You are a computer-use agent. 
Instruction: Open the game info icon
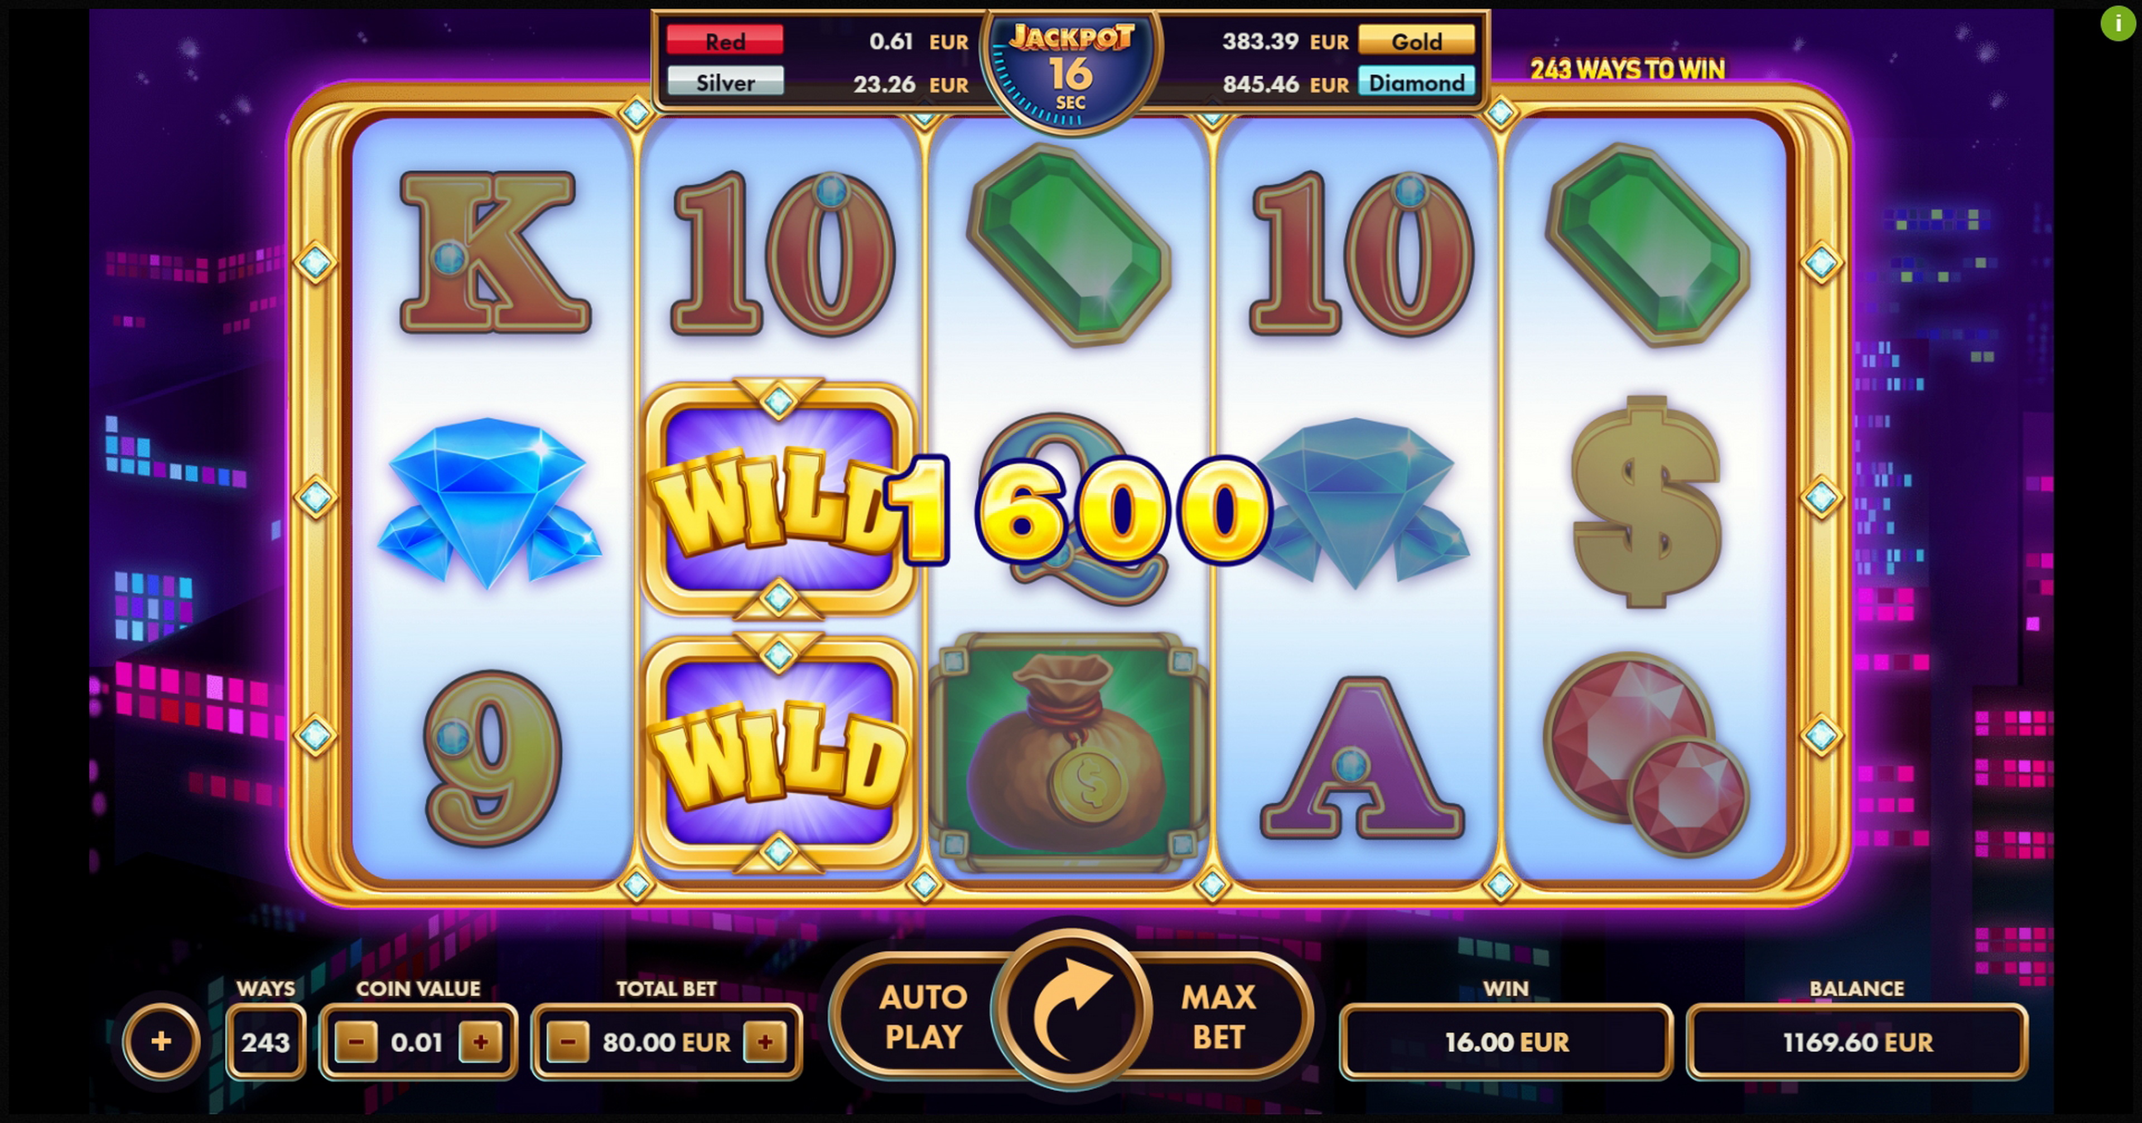click(2117, 23)
